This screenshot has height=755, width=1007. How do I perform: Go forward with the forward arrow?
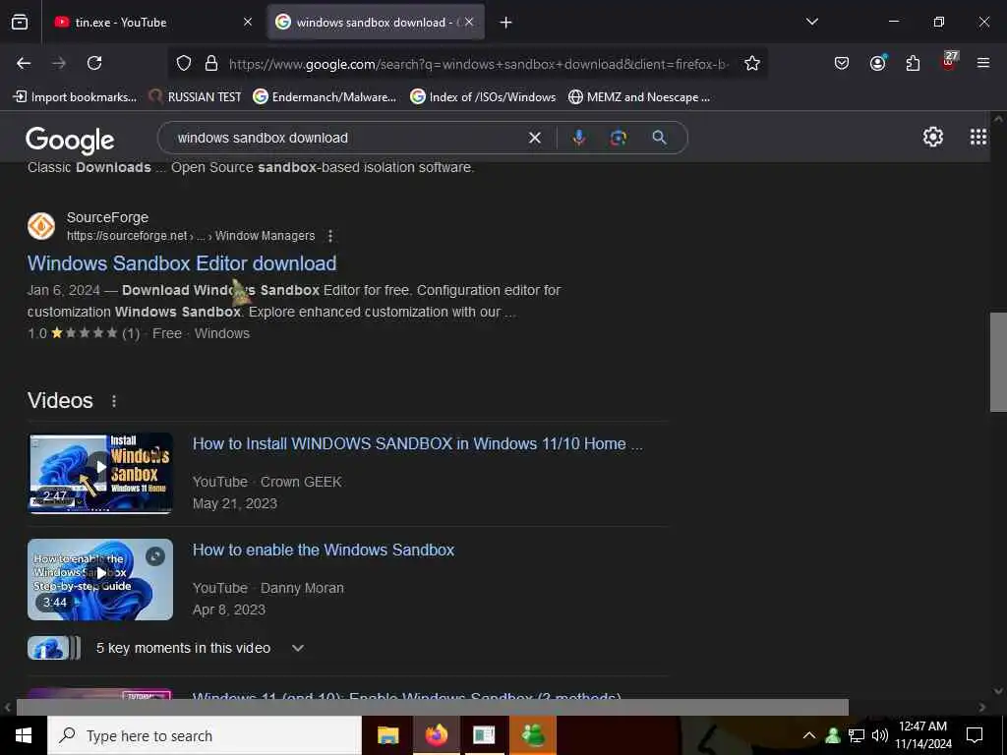pyautogui.click(x=59, y=63)
